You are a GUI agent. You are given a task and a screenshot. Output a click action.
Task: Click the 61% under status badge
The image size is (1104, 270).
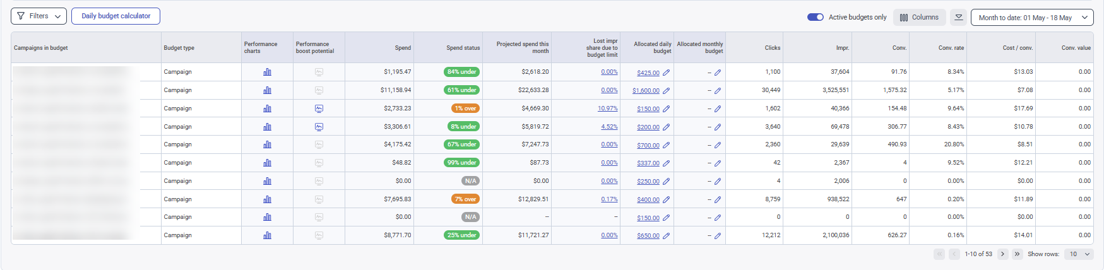click(462, 90)
